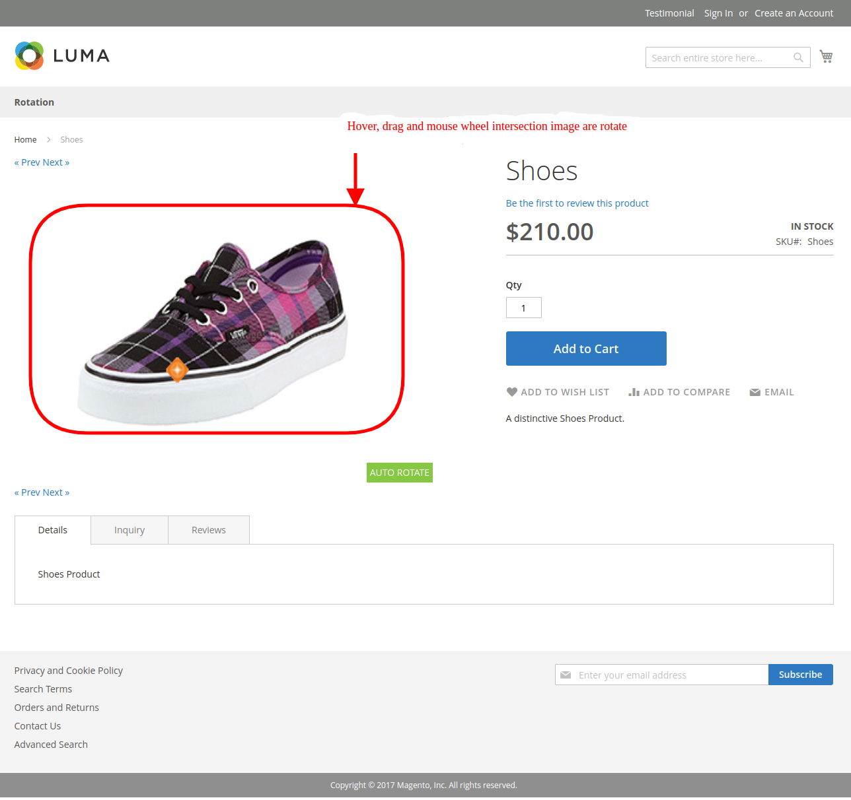
Task: Click the search magnifier icon
Action: [x=798, y=58]
